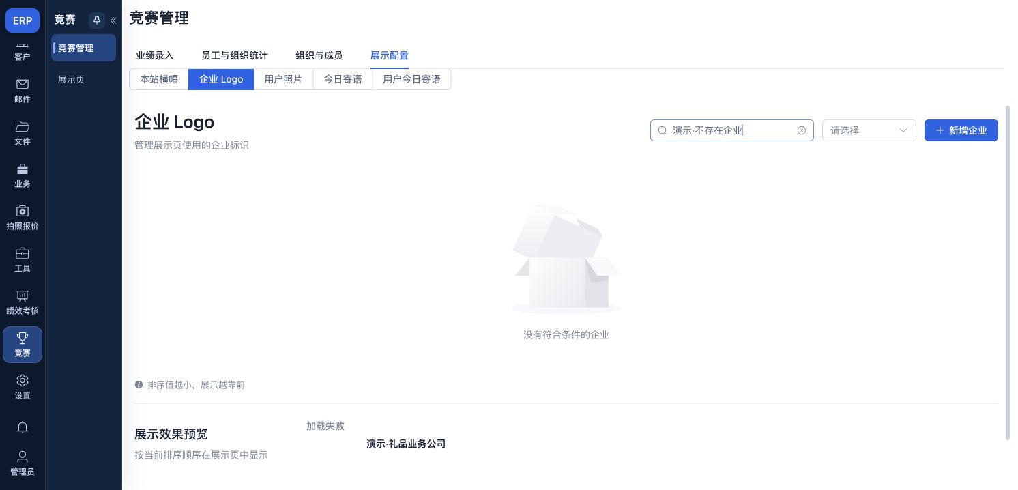The image size is (1018, 490).
Task: Open the 管理员 user profile
Action: 23,463
